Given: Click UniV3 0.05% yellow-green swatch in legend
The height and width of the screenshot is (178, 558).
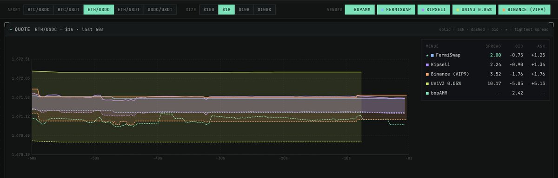Looking at the screenshot, I should [x=428, y=84].
